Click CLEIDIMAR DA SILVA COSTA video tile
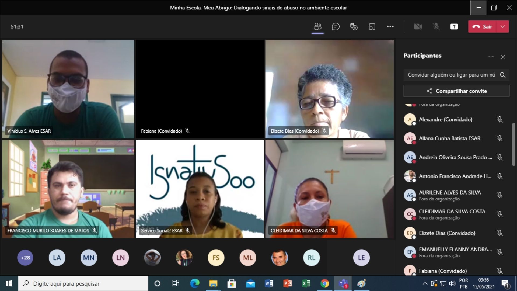Image resolution: width=517 pixels, height=291 pixels. (x=329, y=189)
